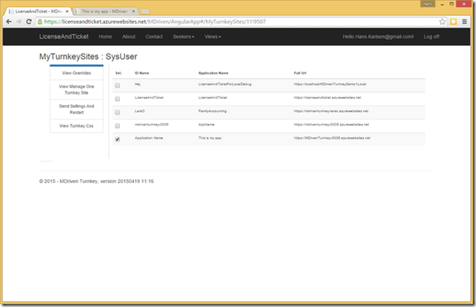Click the mdriventurnkey-larso URL cell

click(331, 111)
